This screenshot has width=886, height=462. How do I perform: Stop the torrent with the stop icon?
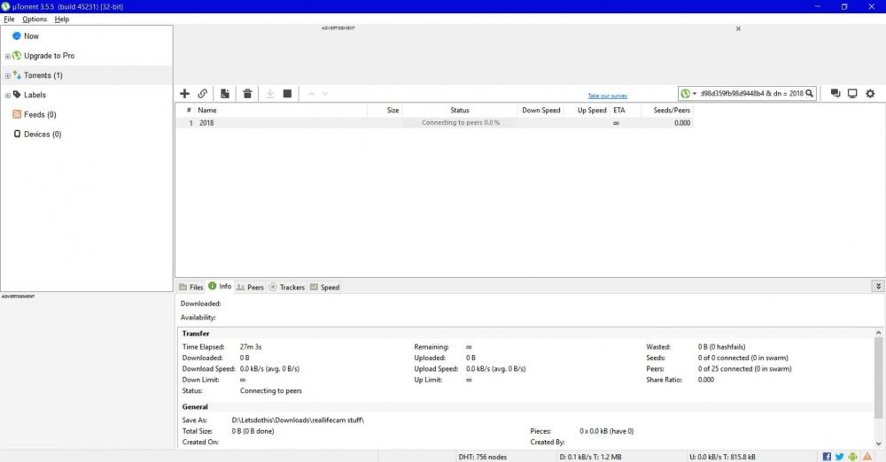pos(287,94)
